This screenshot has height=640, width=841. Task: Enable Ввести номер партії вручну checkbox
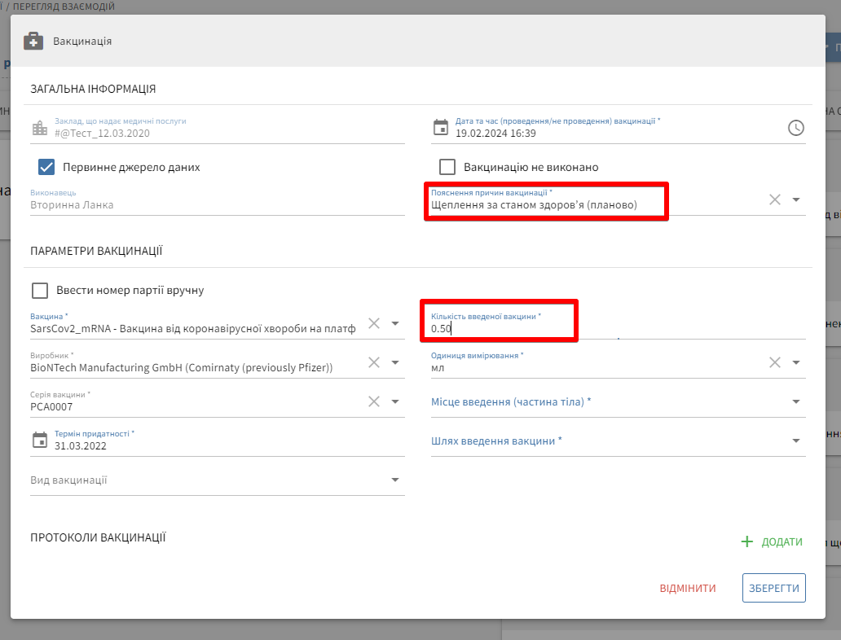coord(40,291)
